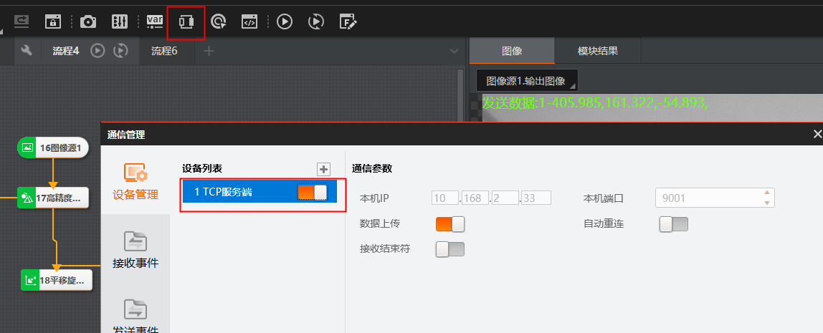Image resolution: width=823 pixels, height=333 pixels.
Task: Open the global trigger target icon
Action: tap(219, 21)
